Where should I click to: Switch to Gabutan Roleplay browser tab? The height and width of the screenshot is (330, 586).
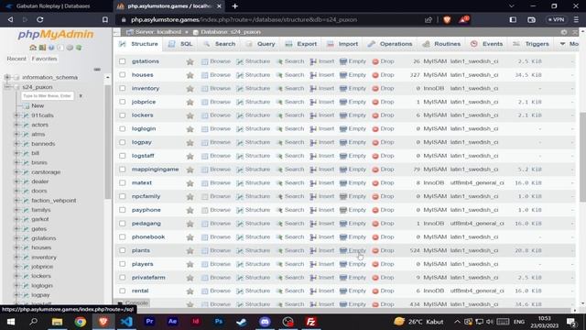(53, 6)
